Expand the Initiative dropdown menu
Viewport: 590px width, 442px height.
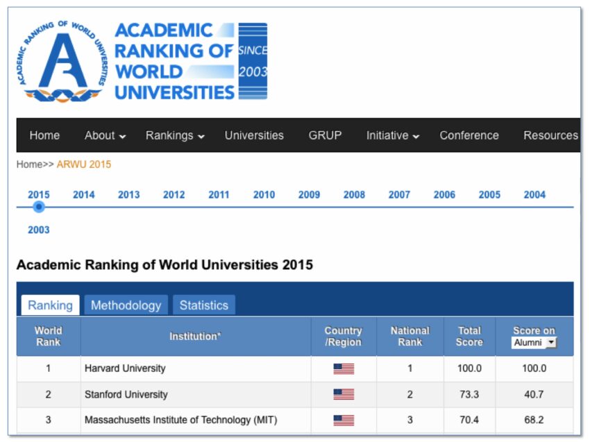click(x=393, y=135)
